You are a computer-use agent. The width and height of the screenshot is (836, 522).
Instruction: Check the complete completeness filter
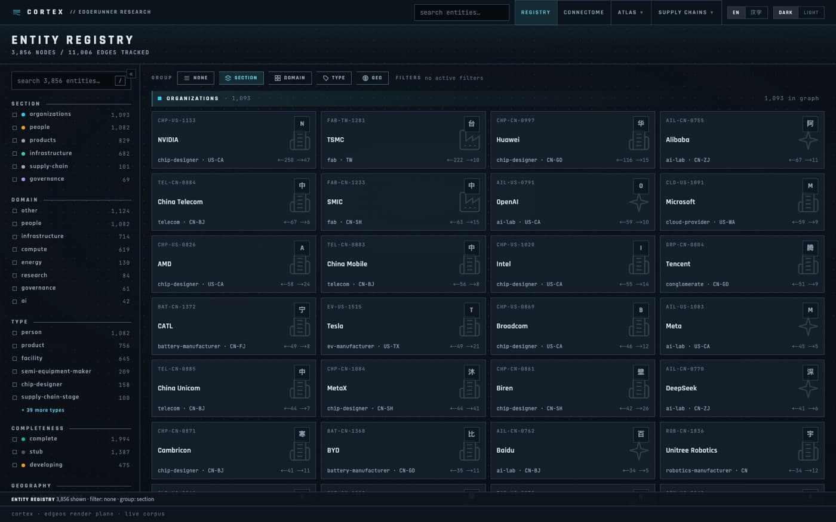(14, 439)
